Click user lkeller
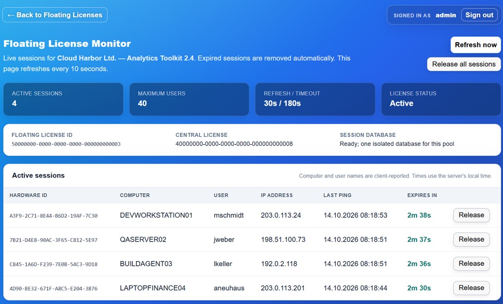503x304 pixels. point(223,264)
